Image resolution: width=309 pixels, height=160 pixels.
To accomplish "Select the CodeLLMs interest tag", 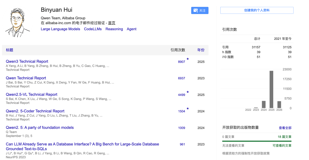I will [x=93, y=29].
